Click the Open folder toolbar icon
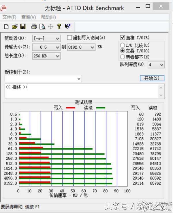173x213 pixels. [15, 26]
